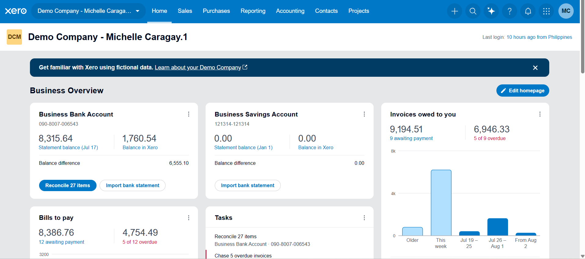Open Invoices owed to you heading

click(423, 114)
